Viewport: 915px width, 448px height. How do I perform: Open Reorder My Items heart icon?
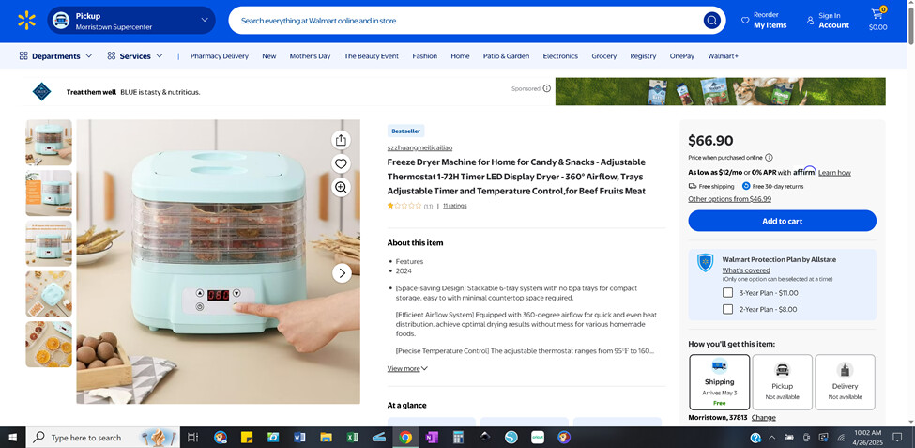coord(745,20)
